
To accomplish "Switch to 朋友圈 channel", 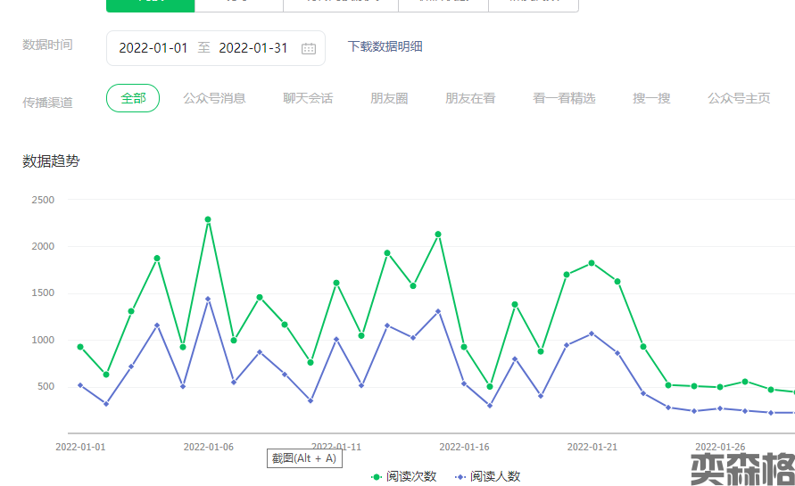I will point(389,98).
